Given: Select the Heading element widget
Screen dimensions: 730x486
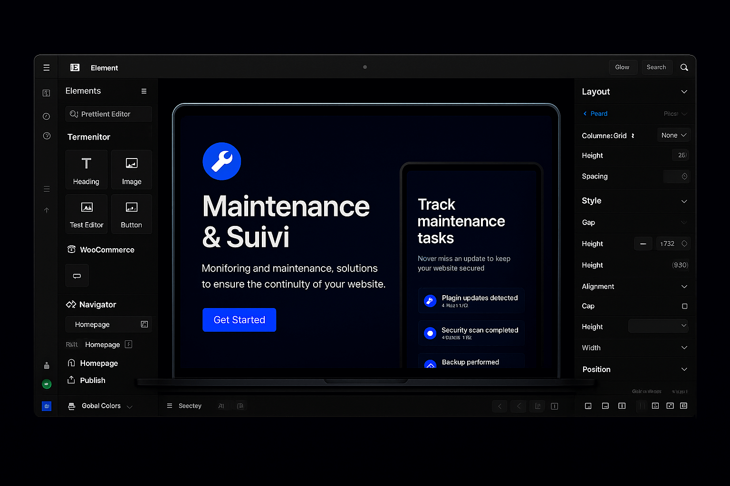Looking at the screenshot, I should (86, 170).
